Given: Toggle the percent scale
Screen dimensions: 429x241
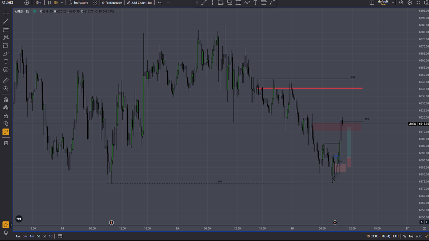Looking at the screenshot, I should tap(405, 236).
